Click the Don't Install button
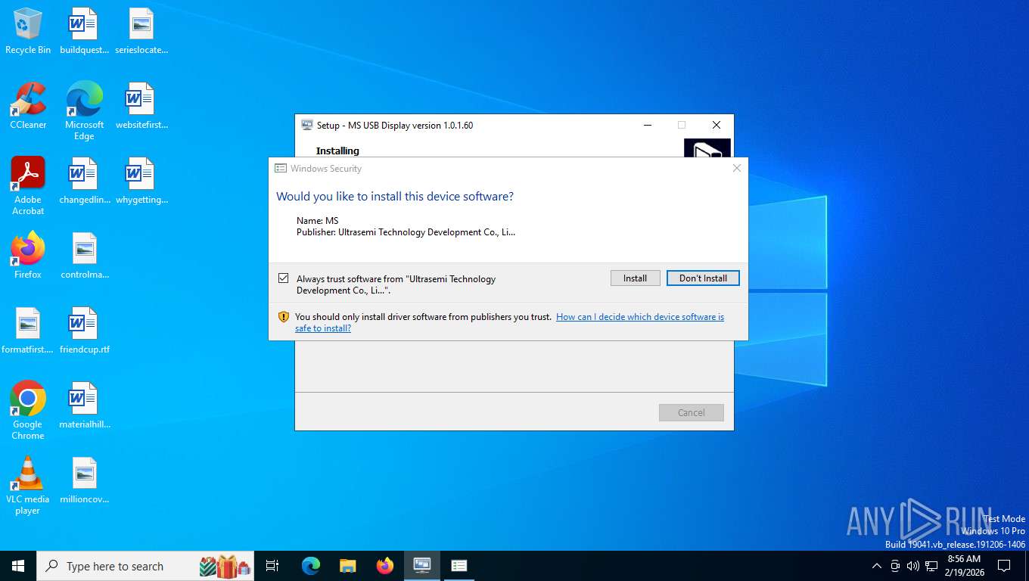Viewport: 1029px width, 581px height. (x=703, y=278)
